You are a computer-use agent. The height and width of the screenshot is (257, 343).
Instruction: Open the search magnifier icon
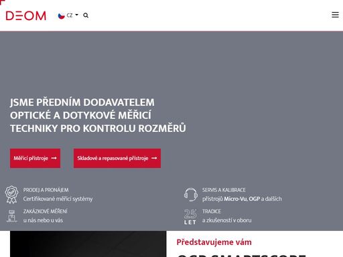86,15
